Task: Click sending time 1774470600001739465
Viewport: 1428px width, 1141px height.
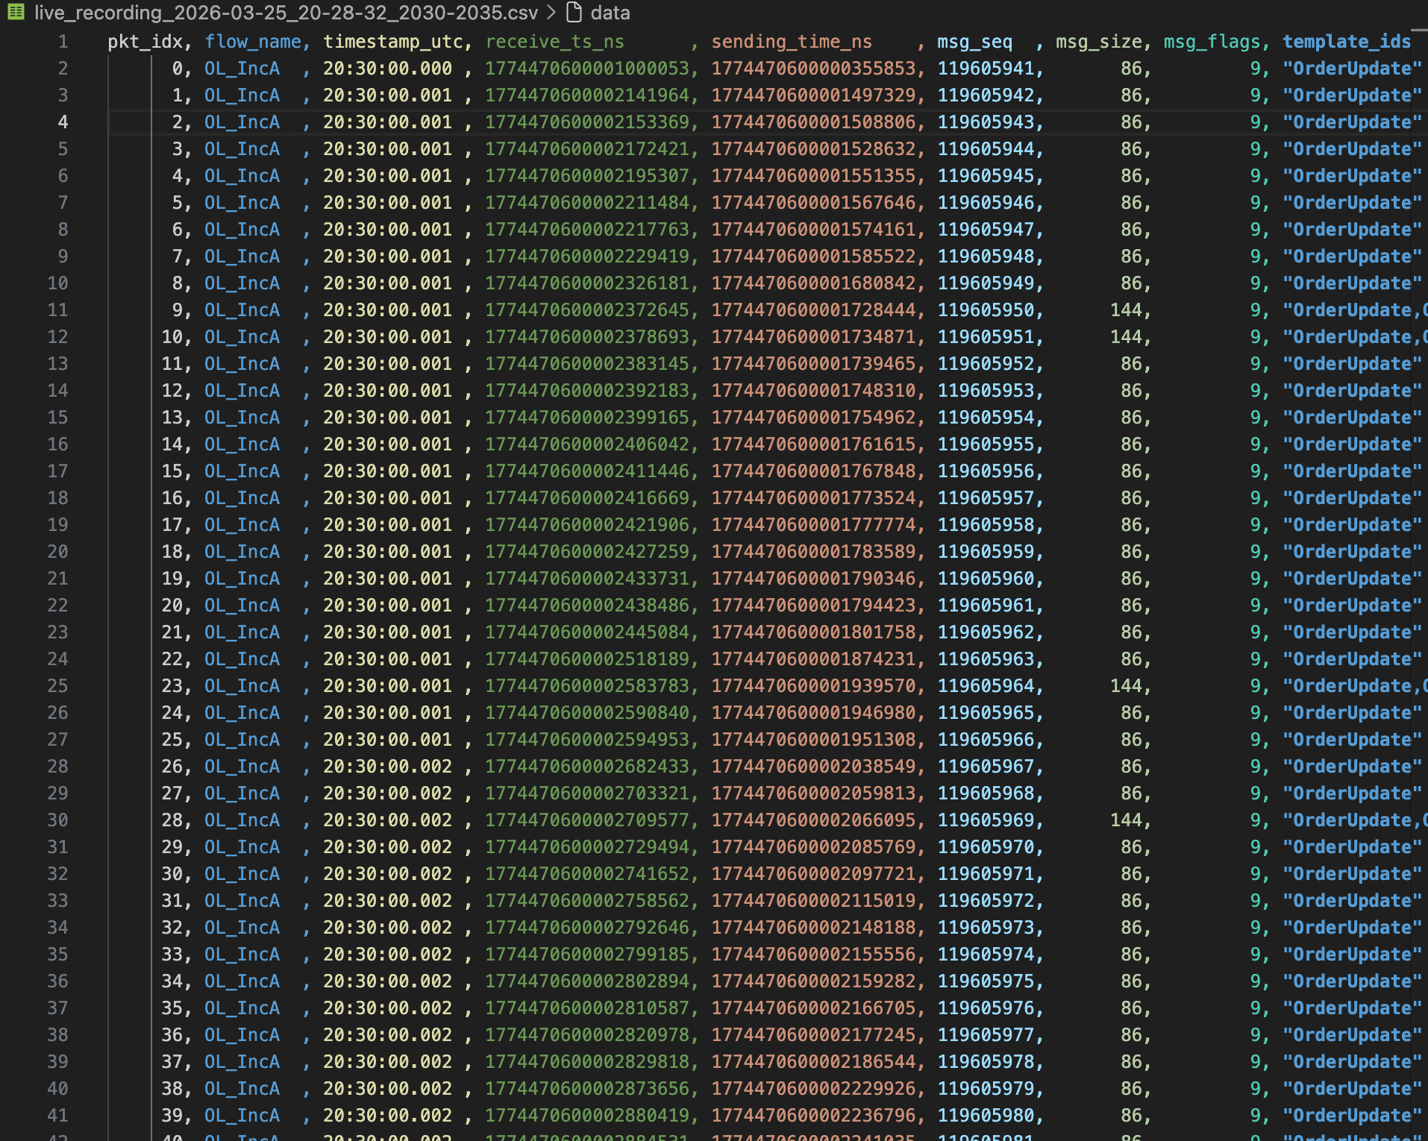Action: coord(813,364)
